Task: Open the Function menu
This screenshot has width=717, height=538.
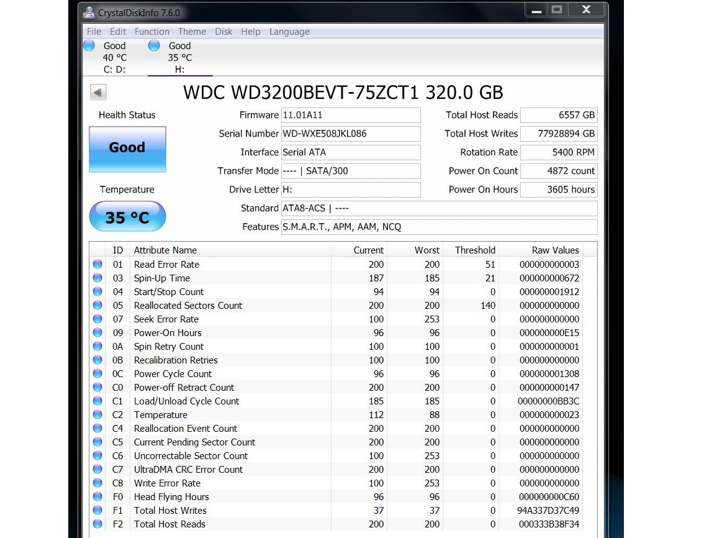Action: (151, 32)
